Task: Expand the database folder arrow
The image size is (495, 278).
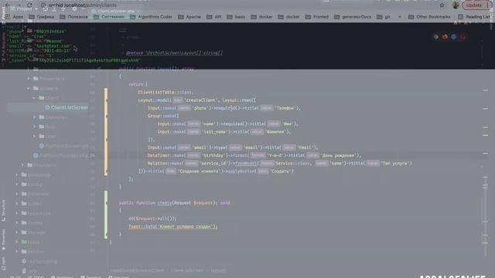Action: click(x=17, y=194)
